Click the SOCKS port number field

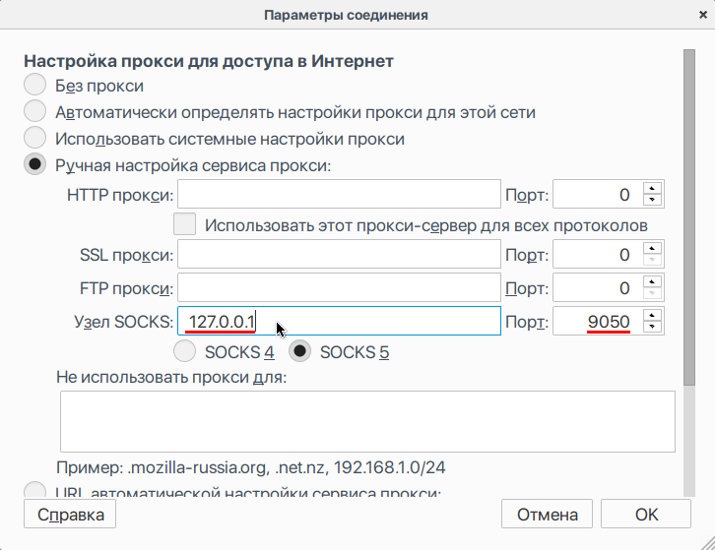click(596, 322)
